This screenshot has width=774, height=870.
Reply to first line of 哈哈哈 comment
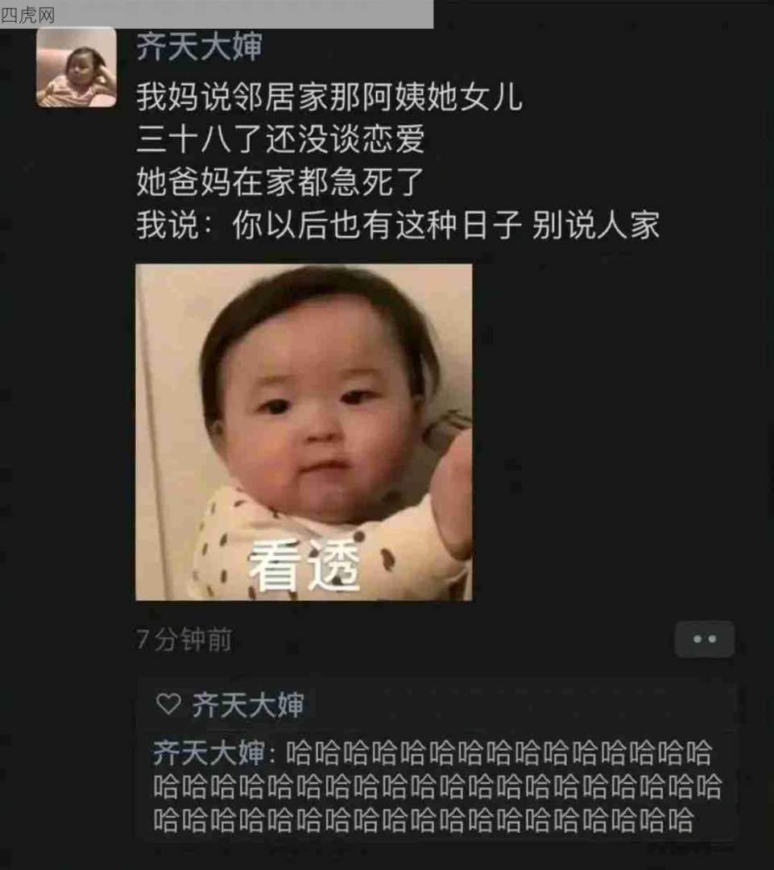499,753
